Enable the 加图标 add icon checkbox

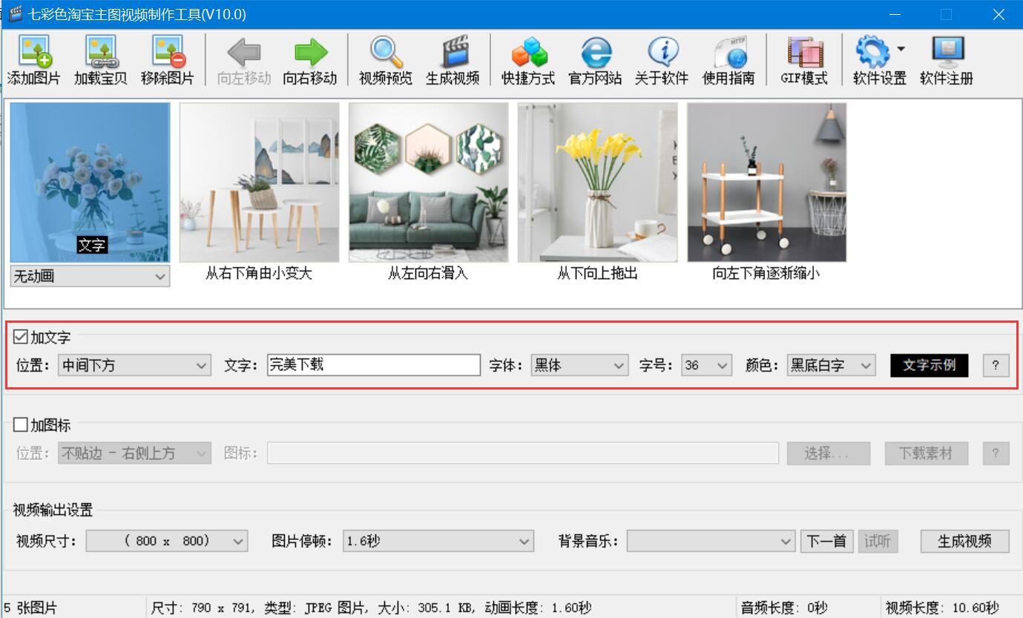(21, 425)
